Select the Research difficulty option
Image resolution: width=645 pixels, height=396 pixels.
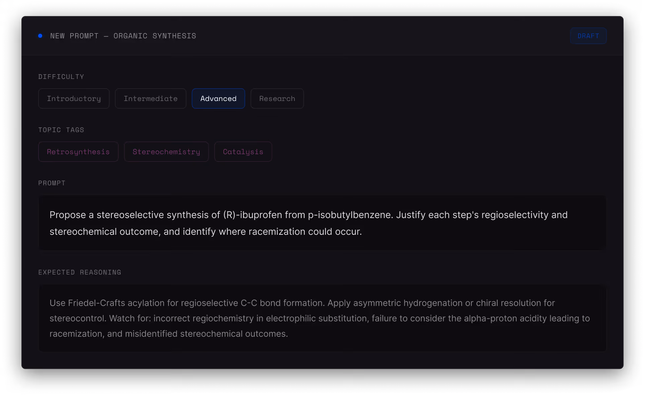(277, 99)
